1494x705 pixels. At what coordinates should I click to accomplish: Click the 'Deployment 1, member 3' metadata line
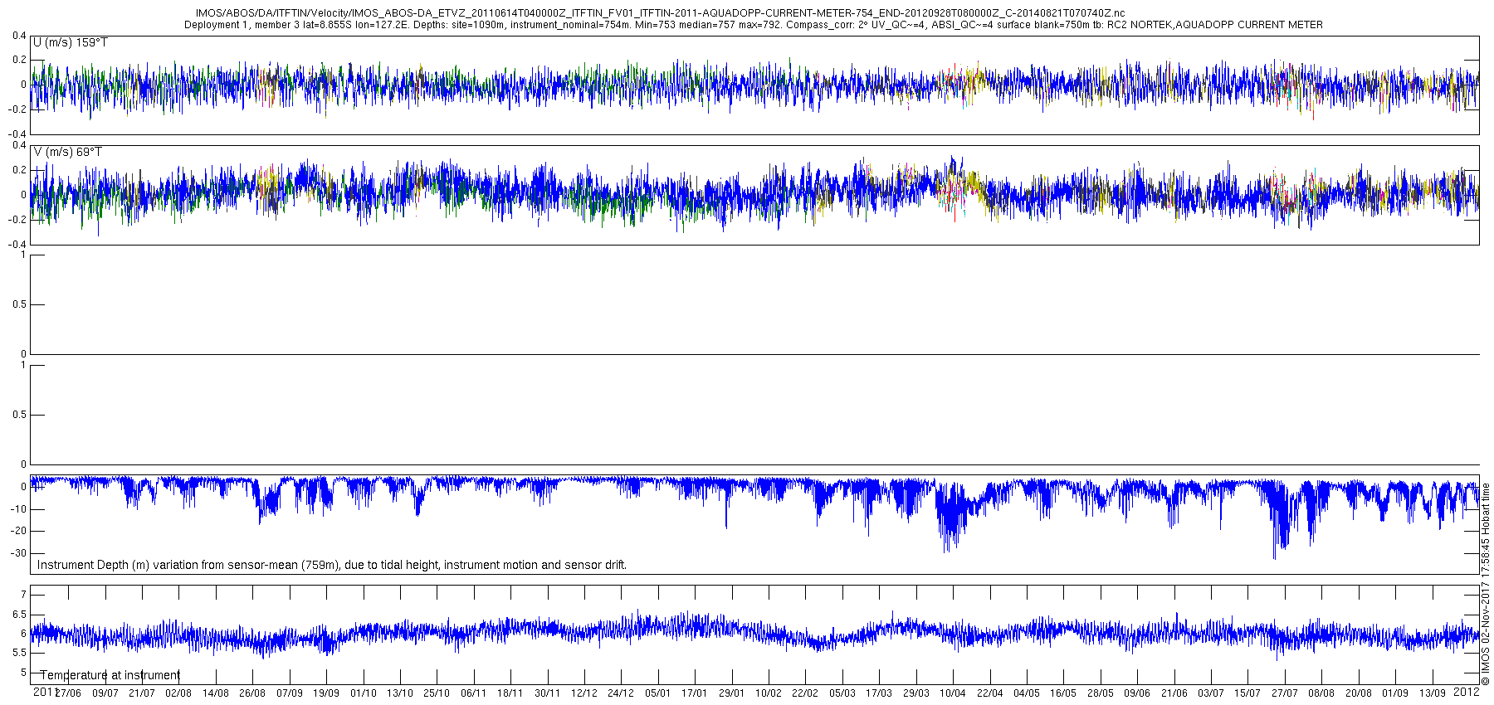[x=754, y=25]
